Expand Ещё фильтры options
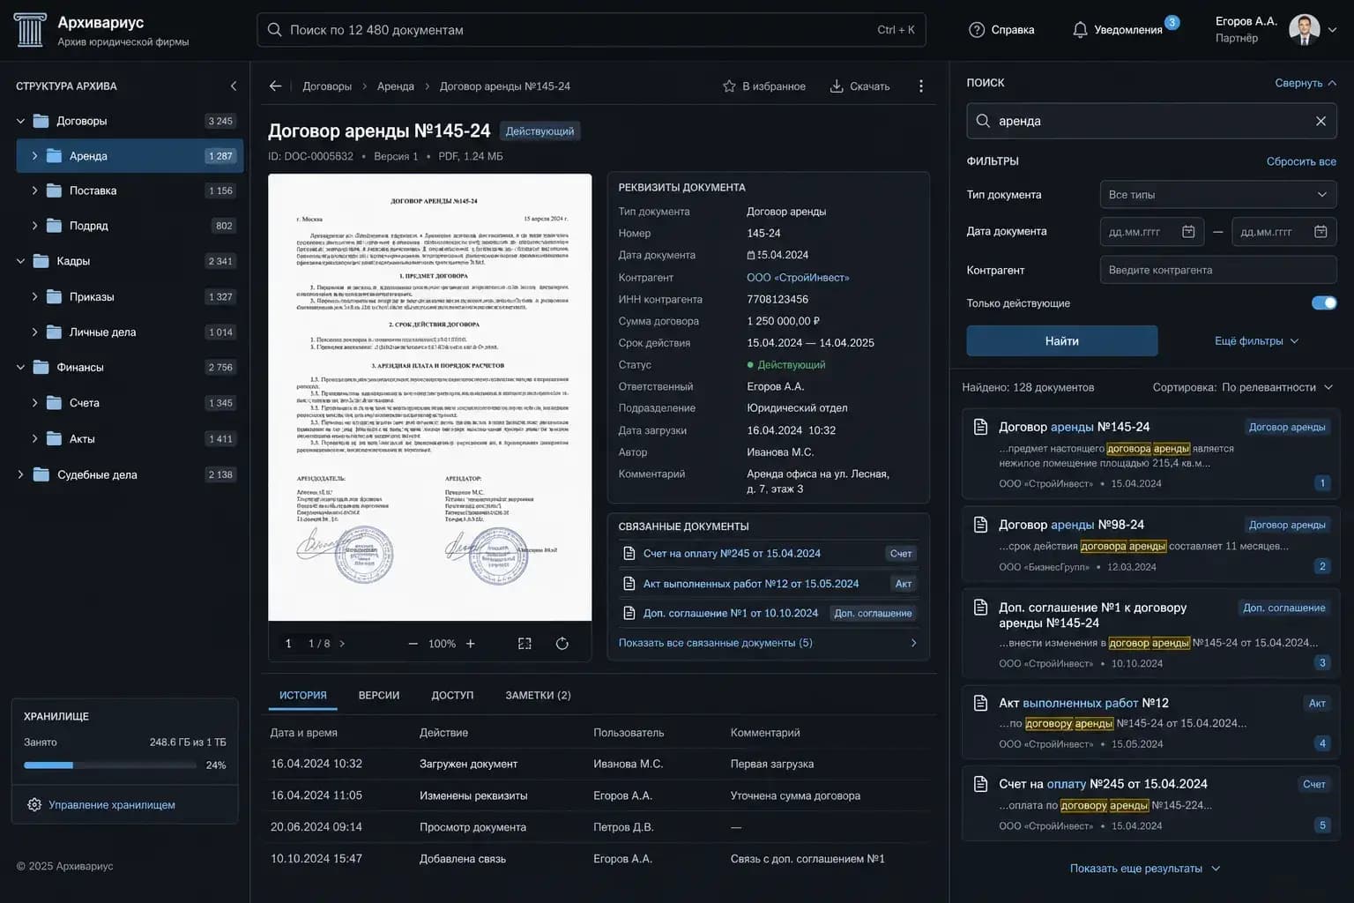Image resolution: width=1354 pixels, height=903 pixels. pos(1256,341)
